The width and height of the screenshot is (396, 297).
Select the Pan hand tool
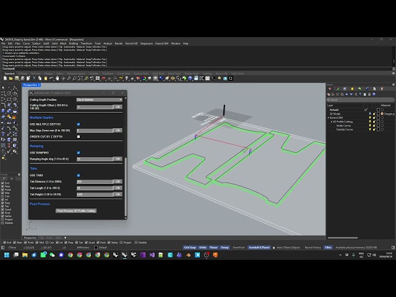[58, 79]
